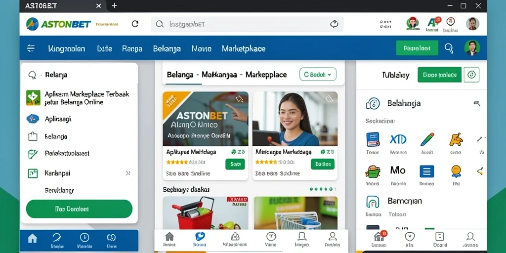Open the Barncnjan section icon
Screen dimensions: 506x253
(x=373, y=202)
